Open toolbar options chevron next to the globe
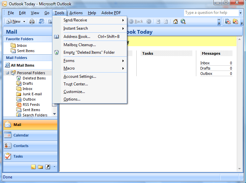The width and height of the screenshot is (246, 183). pos(219,22)
